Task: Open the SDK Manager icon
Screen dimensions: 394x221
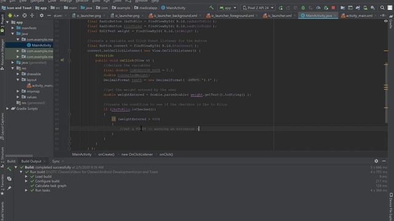Action: [x=372, y=8]
